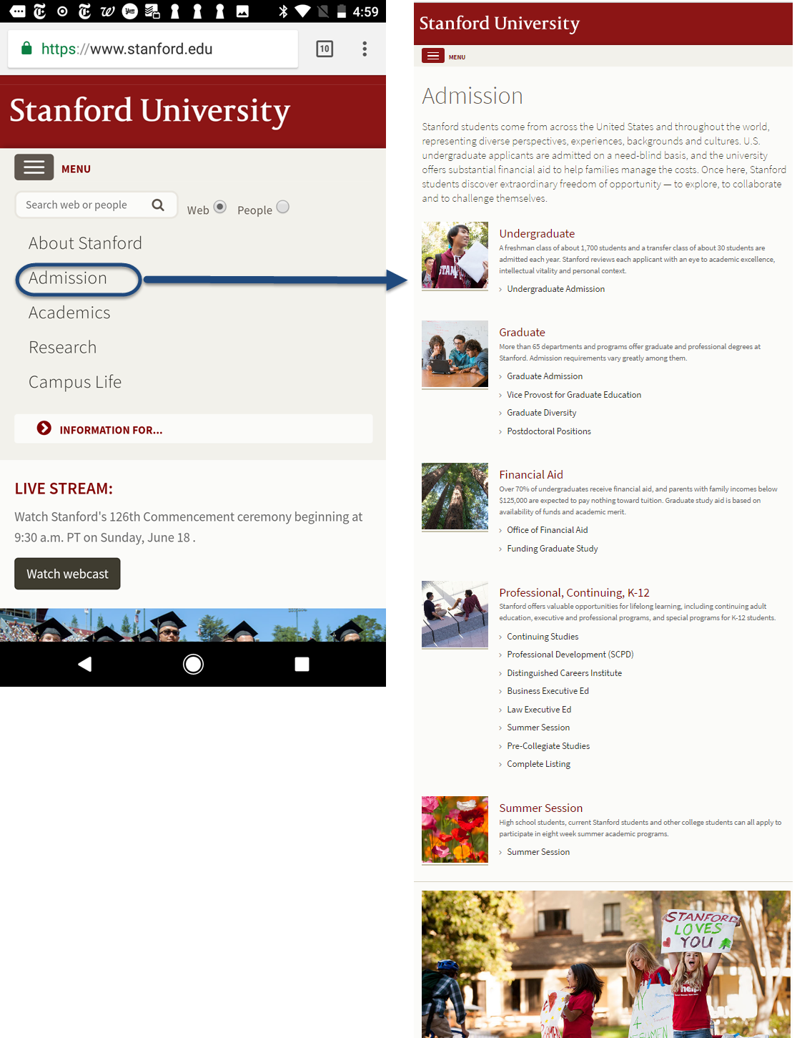The image size is (797, 1038).
Task: Select Academics from the navigation menu
Action: point(69,313)
